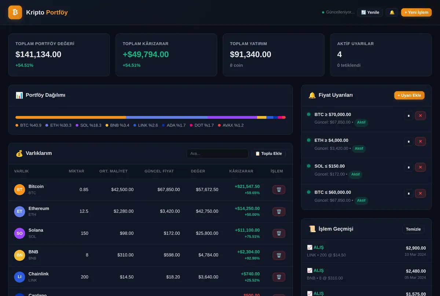
Task: Click the orange Bitcoin logo icon
Action: [15, 12]
